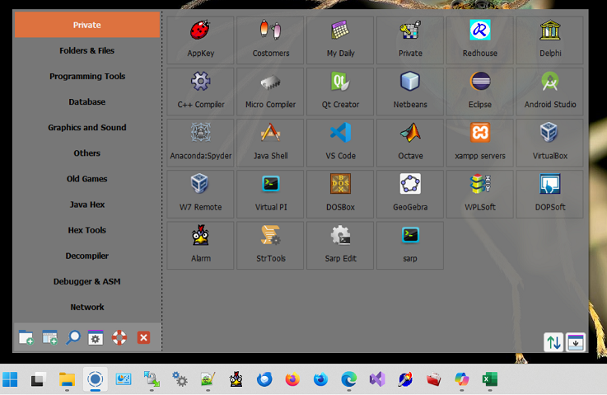Open the Network category
The width and height of the screenshot is (607, 395).
pos(87,307)
